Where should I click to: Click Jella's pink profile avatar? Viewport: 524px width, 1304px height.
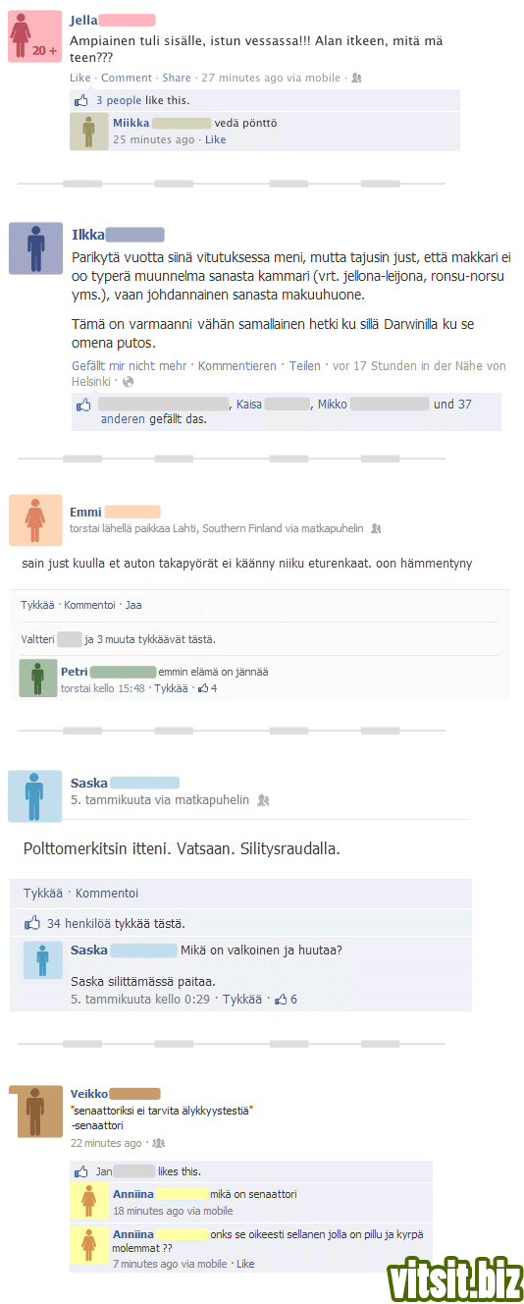click(x=35, y=37)
